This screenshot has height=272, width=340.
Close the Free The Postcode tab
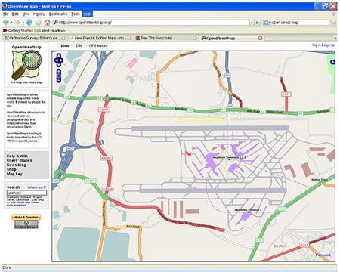click(195, 38)
